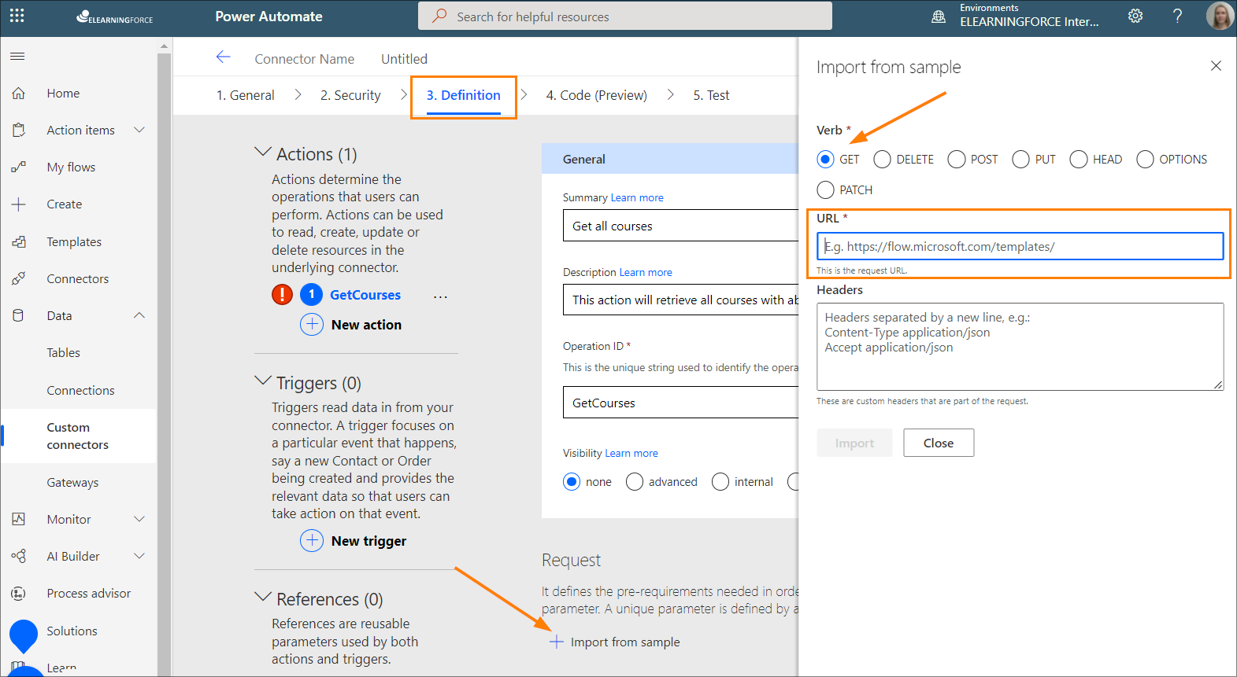This screenshot has width=1237, height=677.
Task: Collapse the Data section chevron
Action: coord(139,315)
